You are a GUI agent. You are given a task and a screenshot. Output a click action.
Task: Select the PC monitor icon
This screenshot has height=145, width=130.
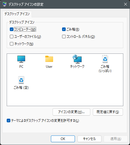(x=21, y=59)
